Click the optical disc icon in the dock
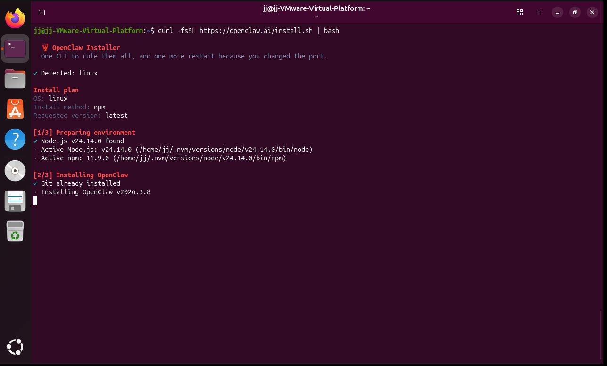The height and width of the screenshot is (366, 607). pyautogui.click(x=15, y=170)
